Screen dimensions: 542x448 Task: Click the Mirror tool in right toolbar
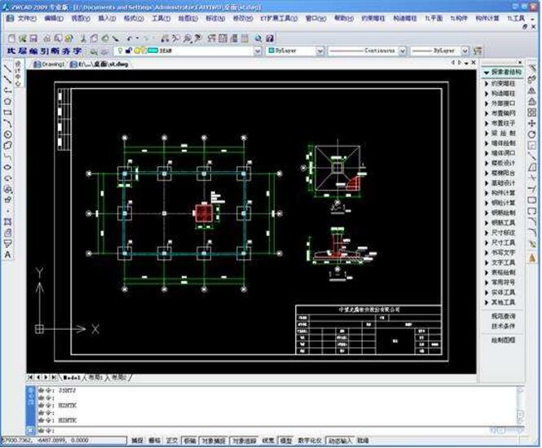click(532, 90)
